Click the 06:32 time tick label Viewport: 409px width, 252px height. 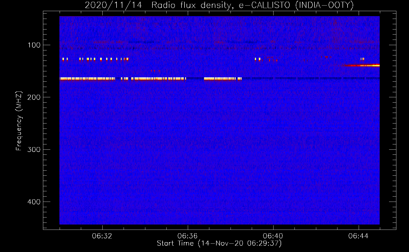[102, 236]
